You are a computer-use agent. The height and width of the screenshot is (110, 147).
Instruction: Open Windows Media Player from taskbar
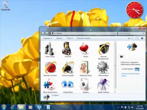point(30,107)
